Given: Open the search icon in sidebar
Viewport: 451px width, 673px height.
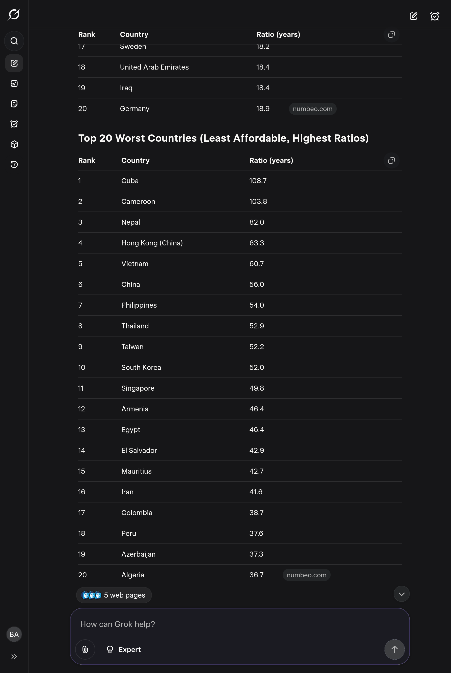Looking at the screenshot, I should point(14,41).
